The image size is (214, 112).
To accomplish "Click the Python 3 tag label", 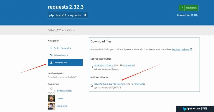I will (116, 88).
